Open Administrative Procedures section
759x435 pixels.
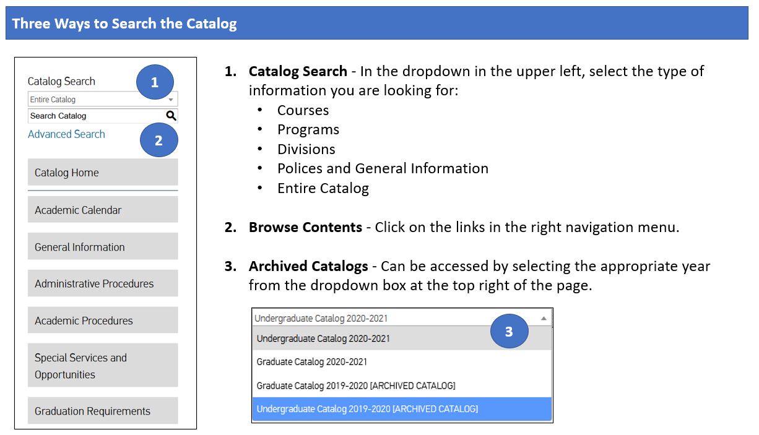click(103, 284)
